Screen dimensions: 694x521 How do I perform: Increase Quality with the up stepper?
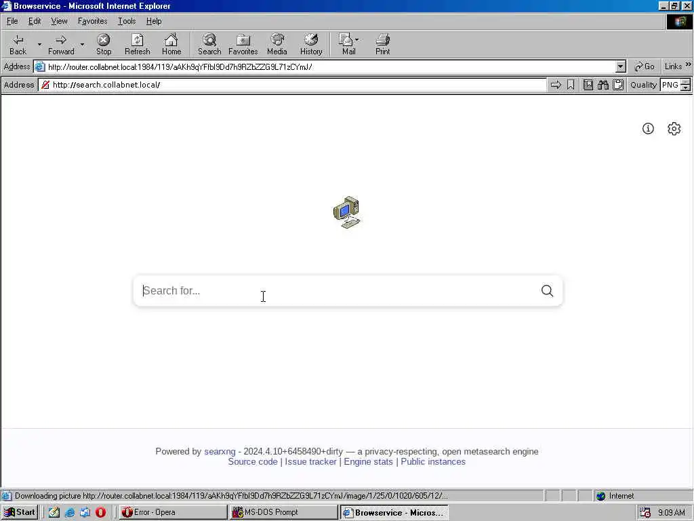click(x=686, y=81)
